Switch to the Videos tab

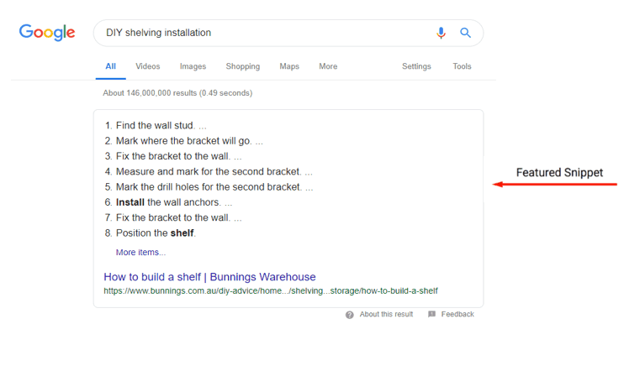pyautogui.click(x=148, y=66)
